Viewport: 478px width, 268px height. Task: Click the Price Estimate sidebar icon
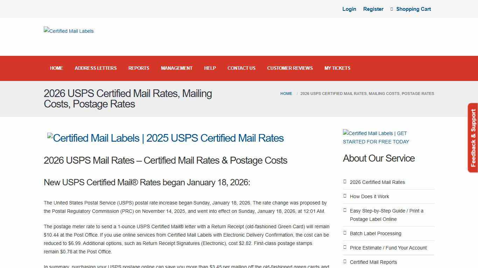click(345, 247)
